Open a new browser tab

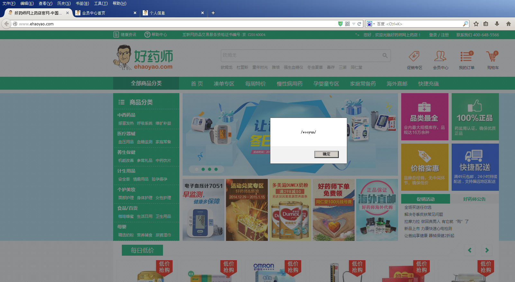(x=213, y=13)
